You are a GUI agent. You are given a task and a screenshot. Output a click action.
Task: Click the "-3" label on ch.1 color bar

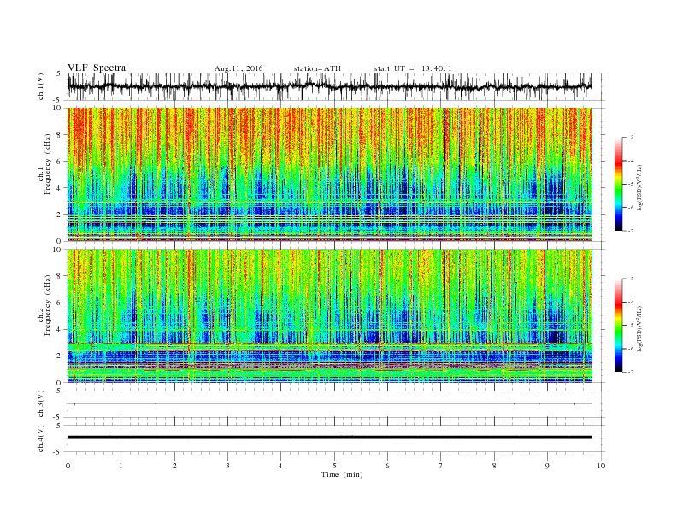point(630,138)
